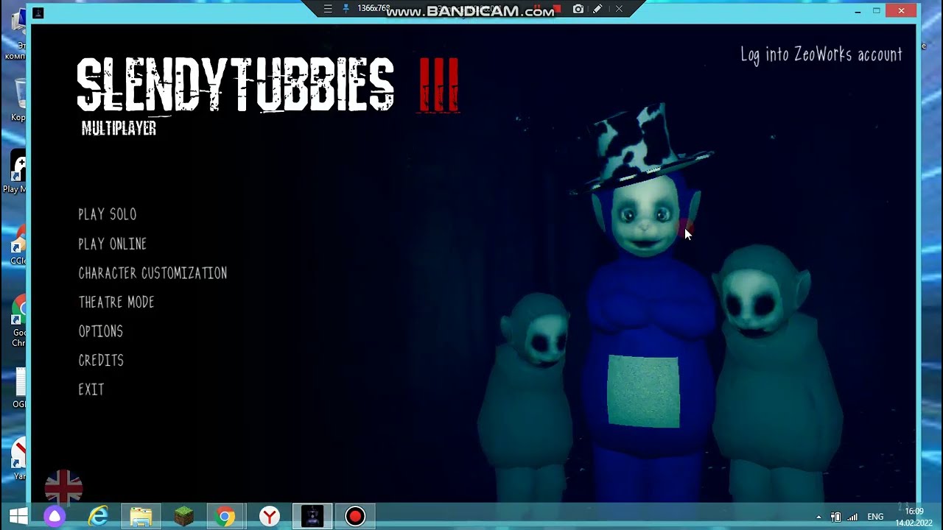Stop recording with Bandicam red square
Image resolution: width=943 pixels, height=530 pixels.
[558, 9]
